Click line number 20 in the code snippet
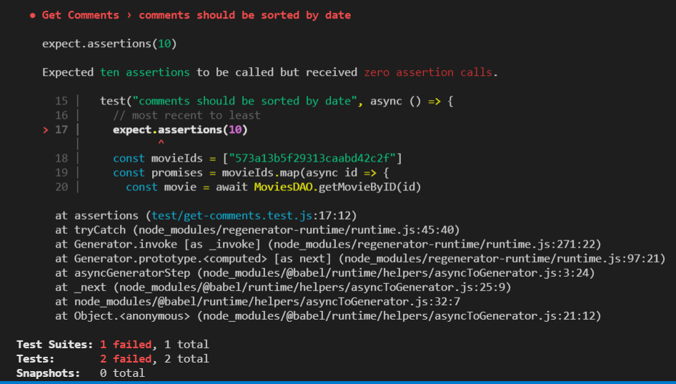The image size is (676, 384). [x=61, y=187]
